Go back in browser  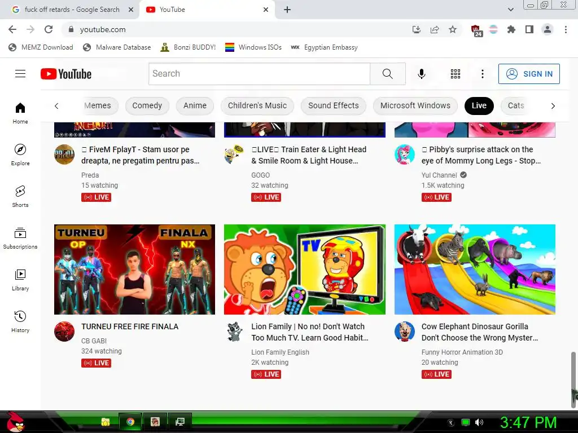[12, 29]
